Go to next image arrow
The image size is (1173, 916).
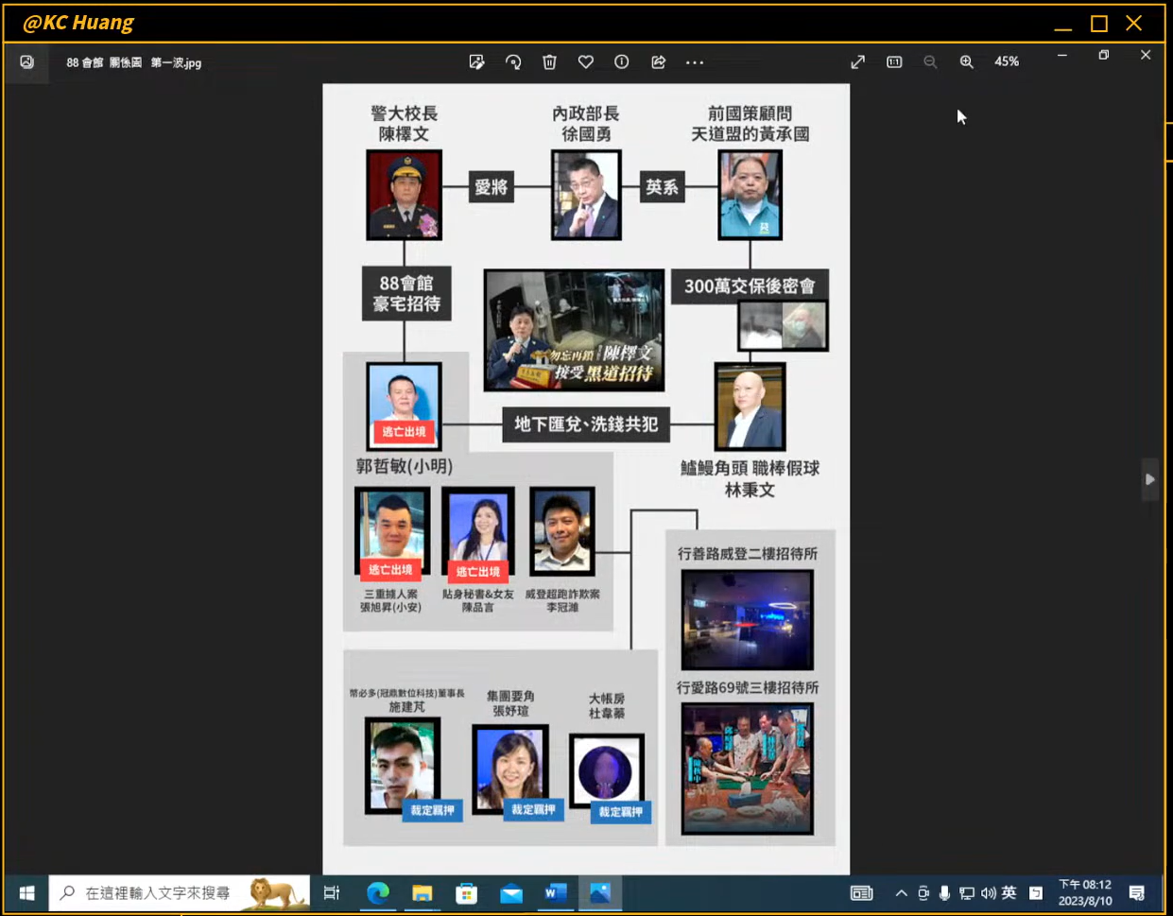click(x=1149, y=479)
